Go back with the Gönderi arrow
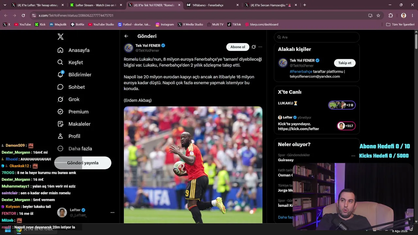This screenshot has width=418, height=235. pyautogui.click(x=126, y=36)
